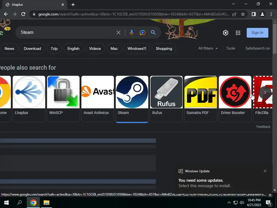Go back to the previous page
Viewport: 277px width, 208px height.
[x=6, y=14]
